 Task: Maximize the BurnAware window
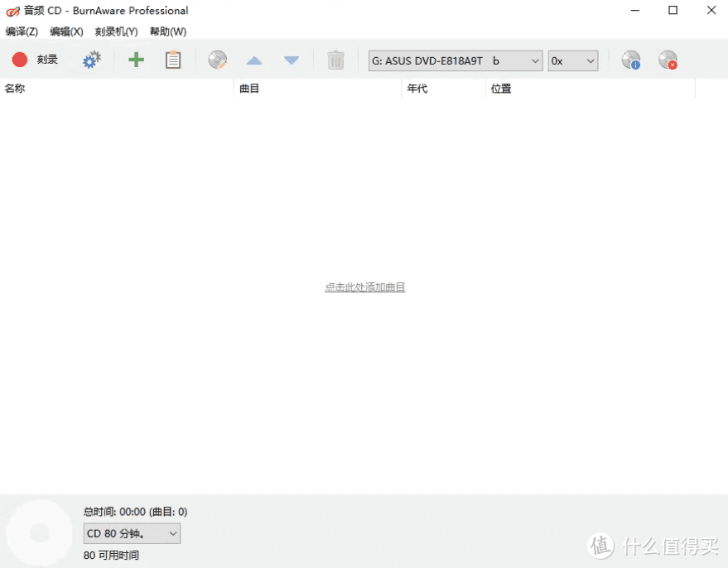point(673,10)
